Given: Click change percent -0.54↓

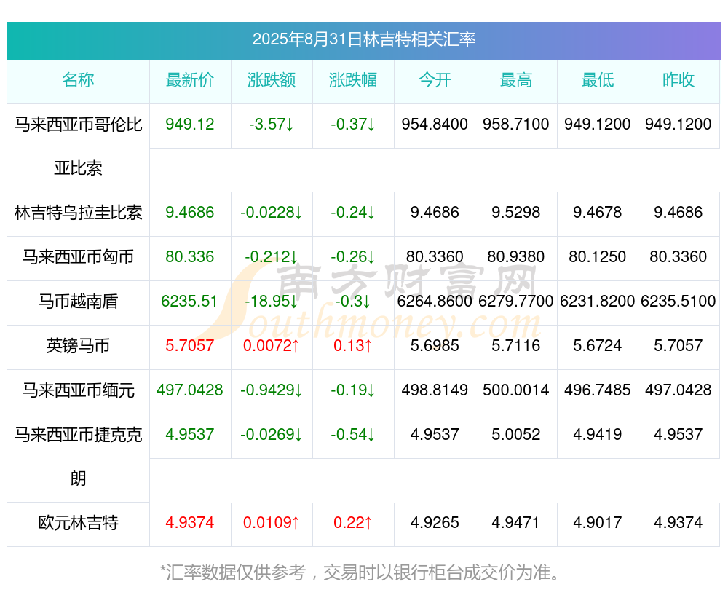Looking at the screenshot, I should [353, 435].
